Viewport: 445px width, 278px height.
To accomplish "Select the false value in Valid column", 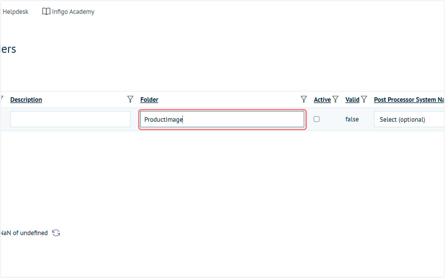I will click(x=352, y=119).
